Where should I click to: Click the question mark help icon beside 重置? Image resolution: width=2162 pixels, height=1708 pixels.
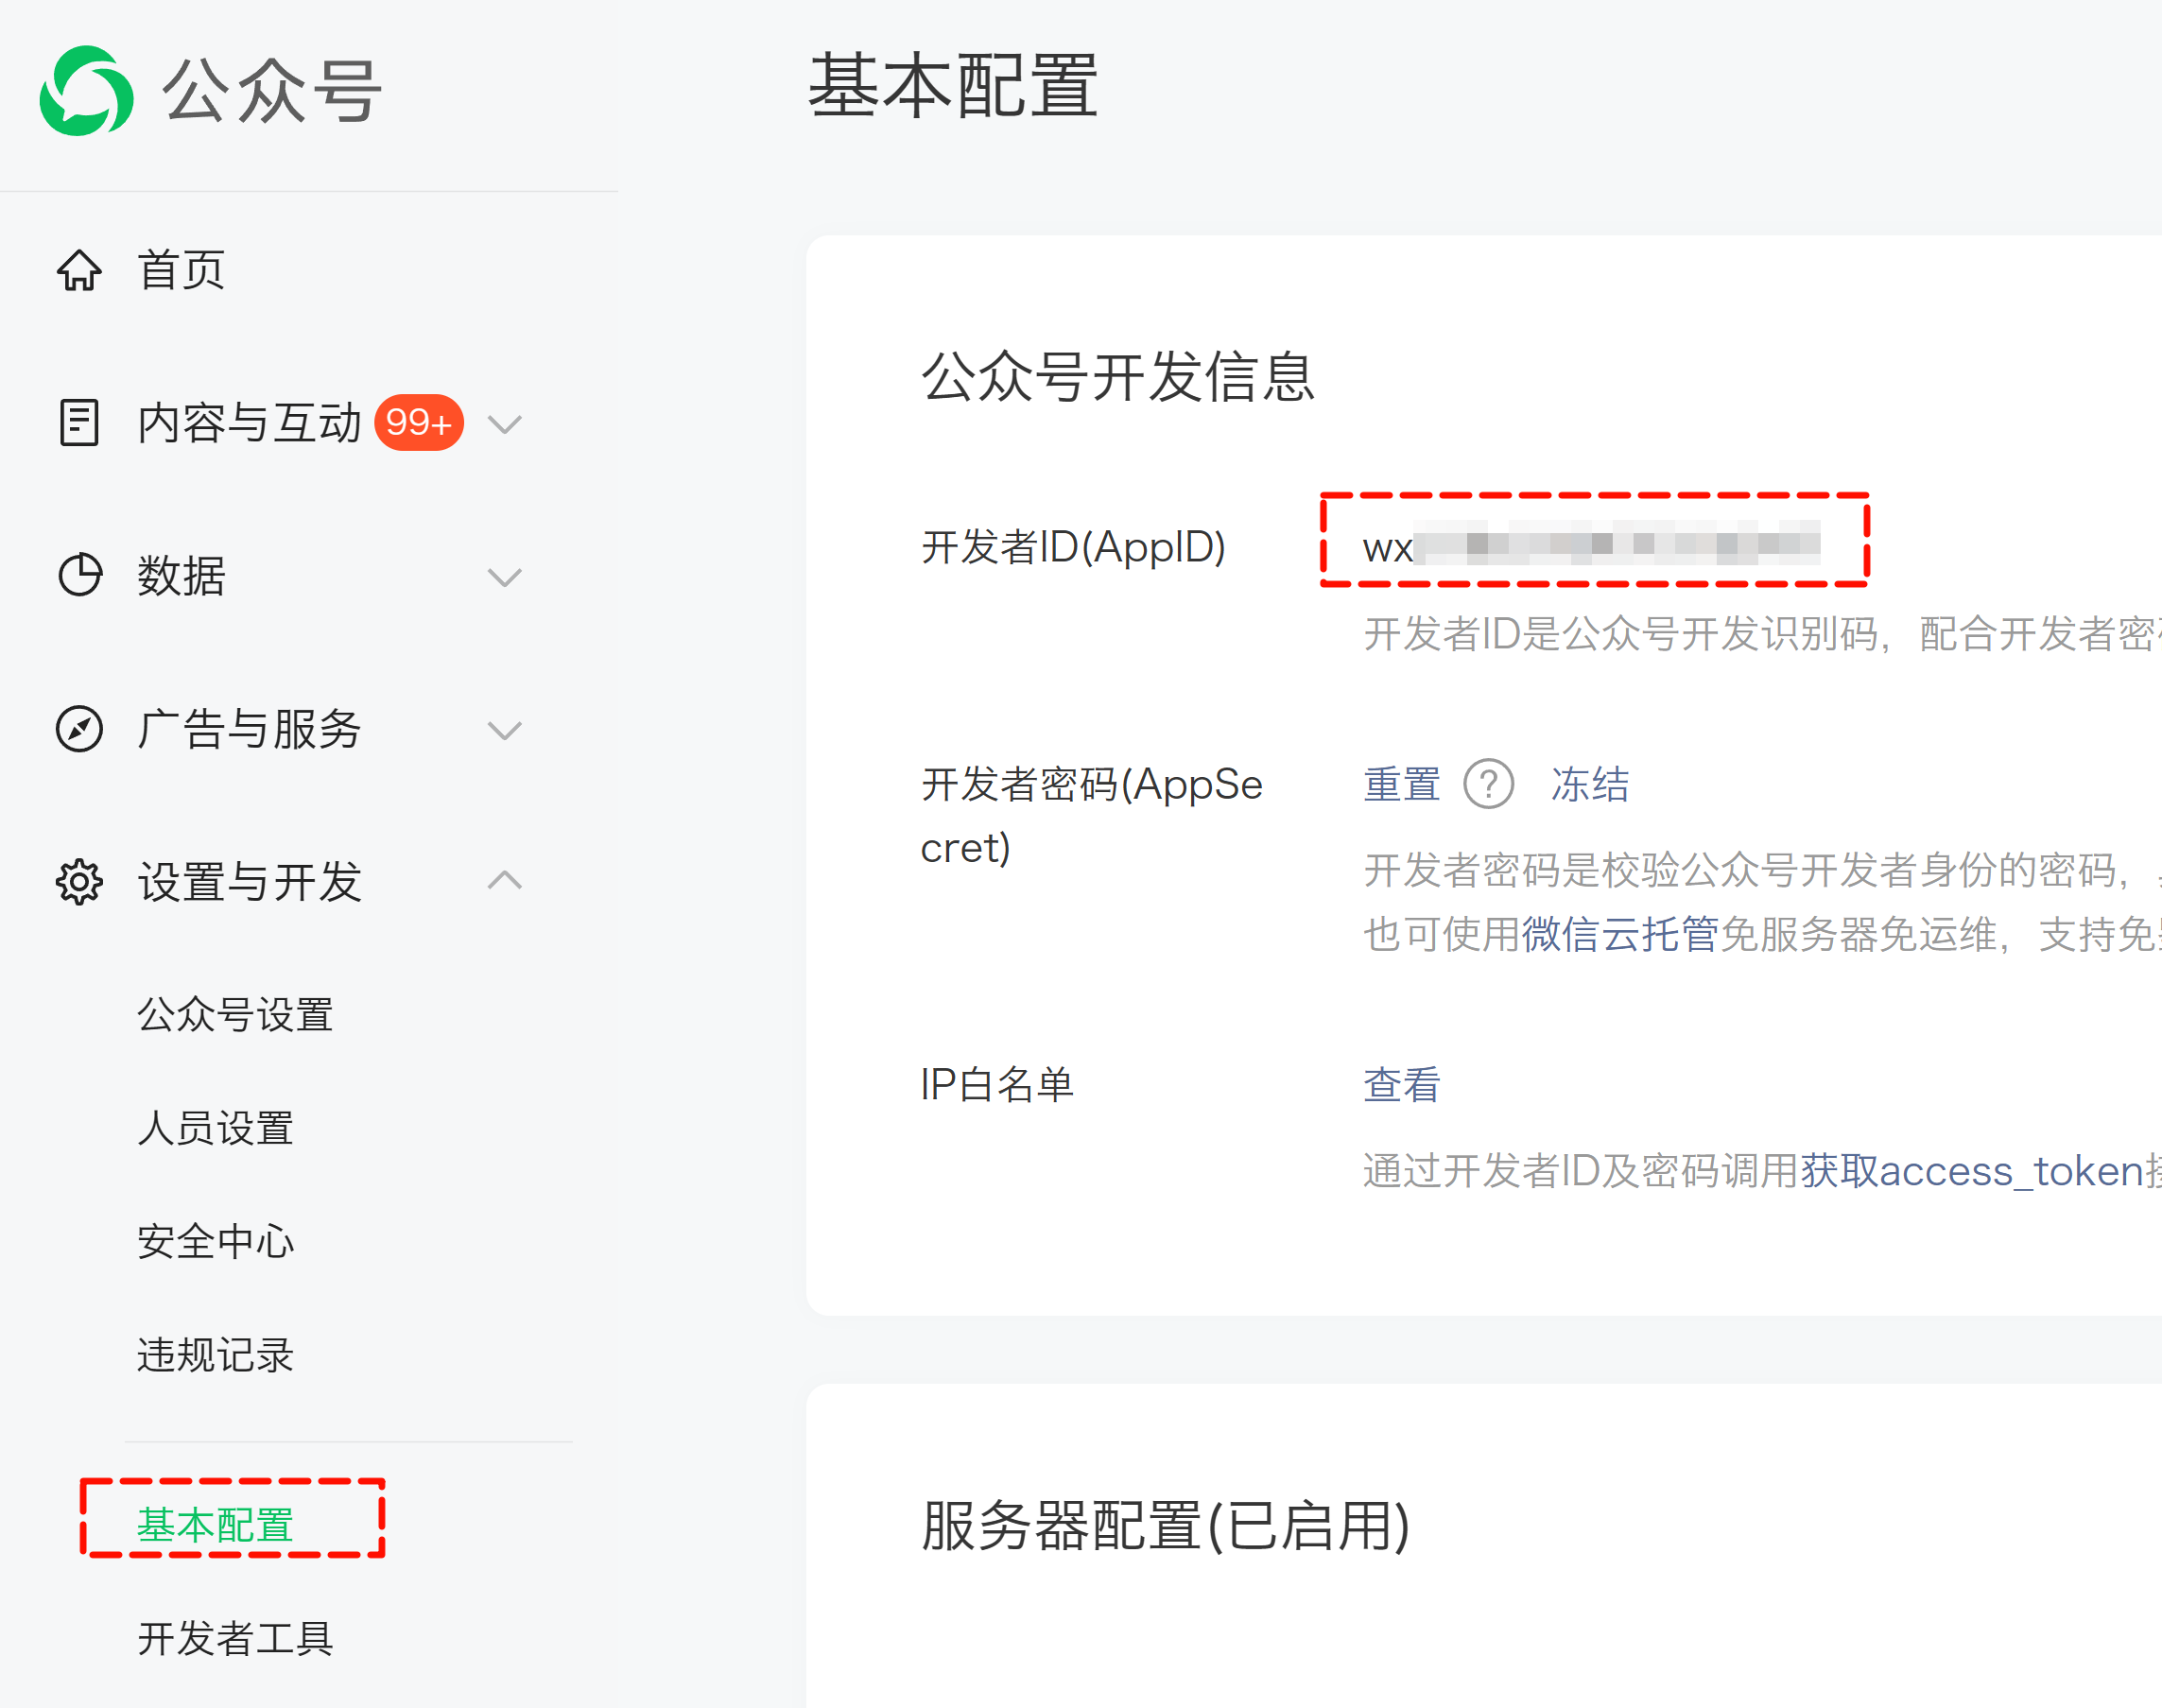tap(1488, 784)
